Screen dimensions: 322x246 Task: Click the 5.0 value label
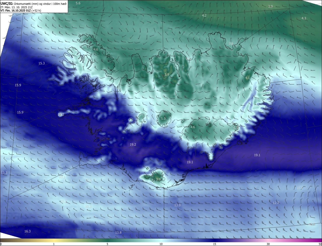(x=163, y=119)
